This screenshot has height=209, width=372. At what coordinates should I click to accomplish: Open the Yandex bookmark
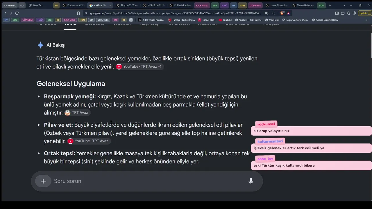pos(248,20)
